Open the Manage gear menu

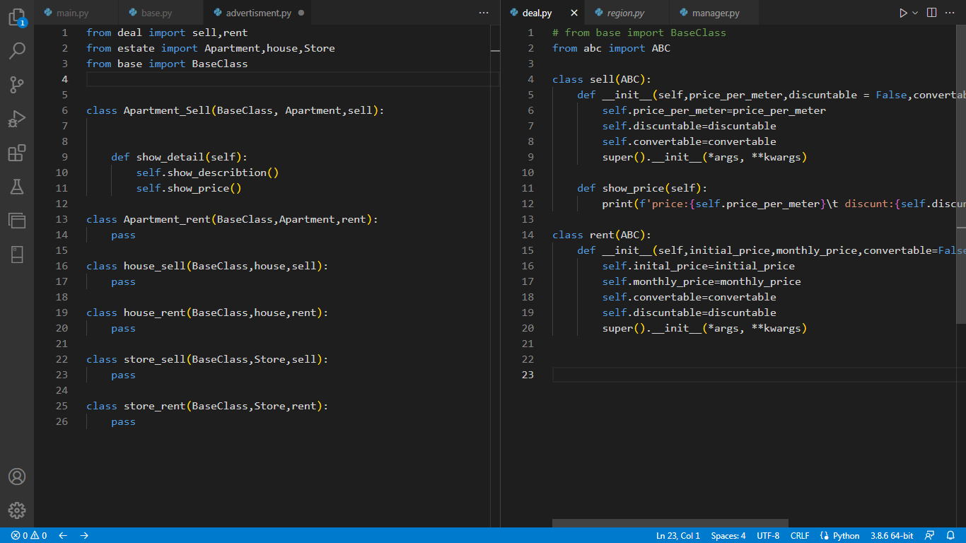[17, 510]
